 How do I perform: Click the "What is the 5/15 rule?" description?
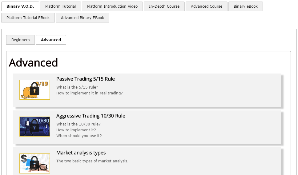(77, 87)
